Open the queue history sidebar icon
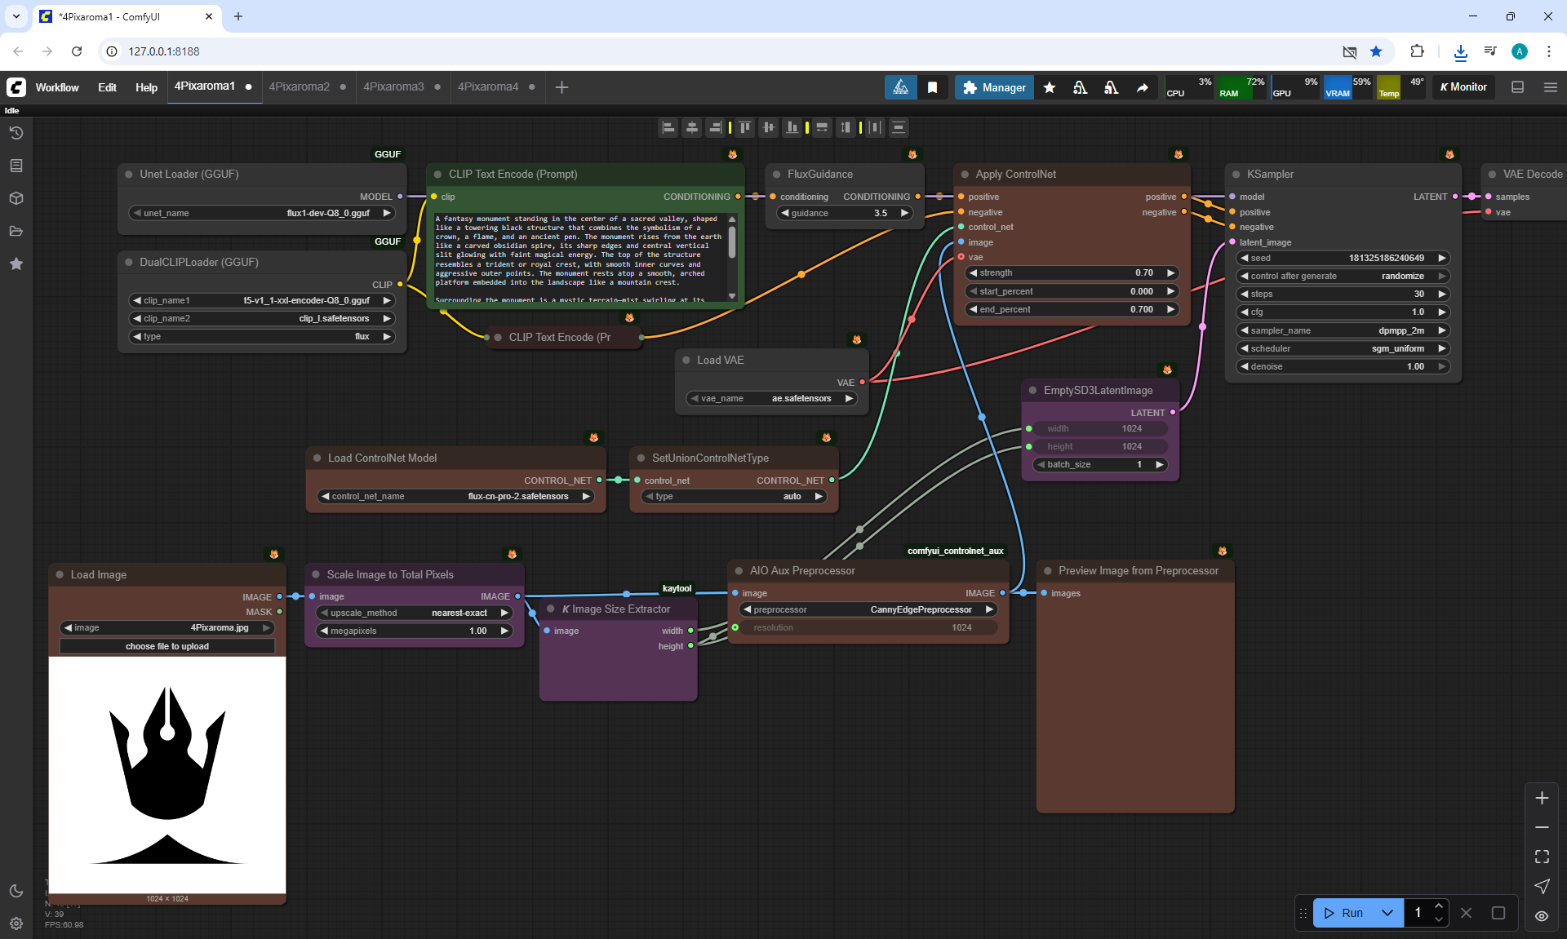Image resolution: width=1567 pixels, height=939 pixels. [16, 133]
